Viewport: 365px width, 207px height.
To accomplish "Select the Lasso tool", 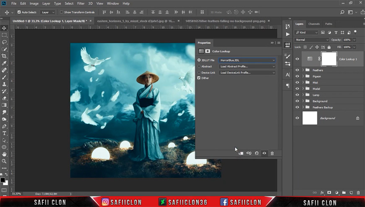I will (4, 42).
